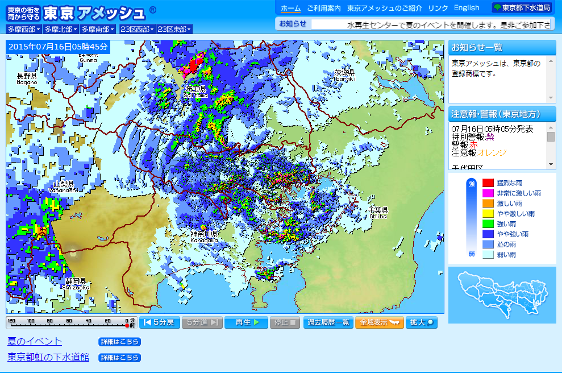Jump to 120 minutes on the time scale
The height and width of the screenshot is (373, 562).
point(11,321)
